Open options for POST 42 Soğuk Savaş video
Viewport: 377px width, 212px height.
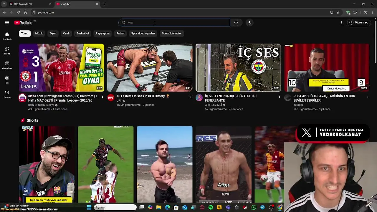click(x=368, y=96)
